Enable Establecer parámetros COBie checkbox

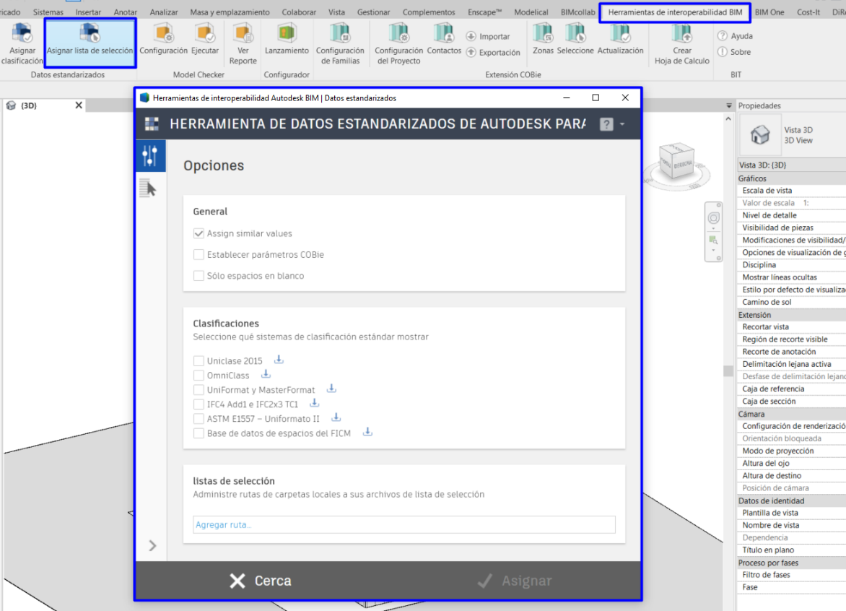(199, 254)
